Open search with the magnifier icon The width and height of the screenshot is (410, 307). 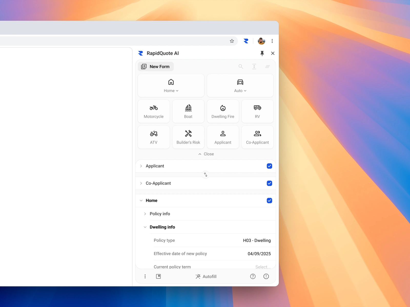241,67
